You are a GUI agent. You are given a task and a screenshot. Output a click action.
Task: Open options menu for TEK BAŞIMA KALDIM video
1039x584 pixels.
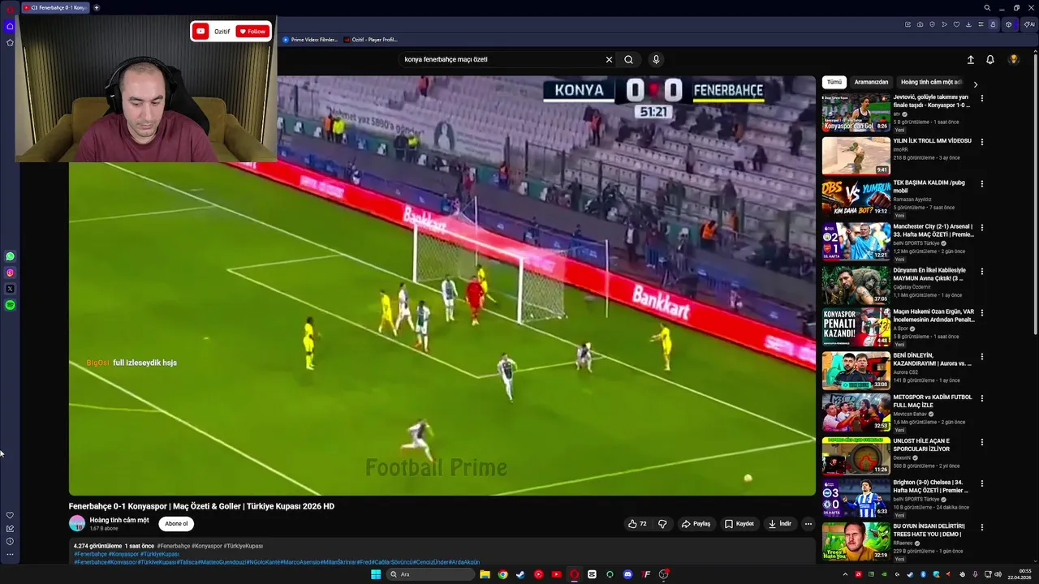point(981,184)
